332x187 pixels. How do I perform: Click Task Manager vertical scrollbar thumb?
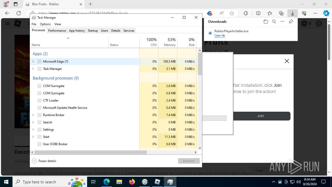tap(200, 64)
